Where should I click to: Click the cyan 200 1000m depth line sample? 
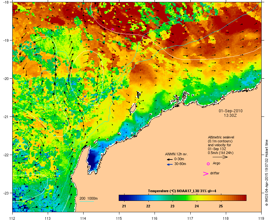click(86, 202)
